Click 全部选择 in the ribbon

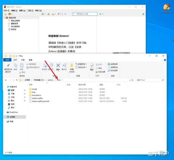tap(113, 64)
